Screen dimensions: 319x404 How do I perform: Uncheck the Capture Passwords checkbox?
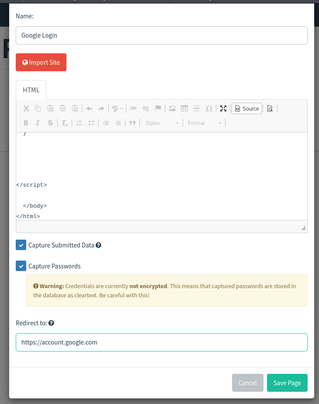21,266
